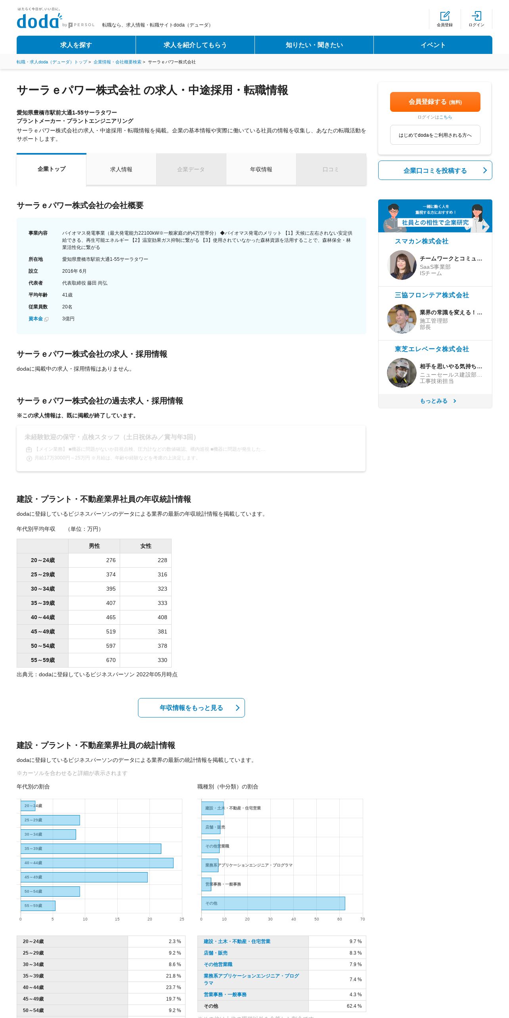Click the 40～44歳 female value 408
Screen dimensions: 509x1018
[163, 618]
